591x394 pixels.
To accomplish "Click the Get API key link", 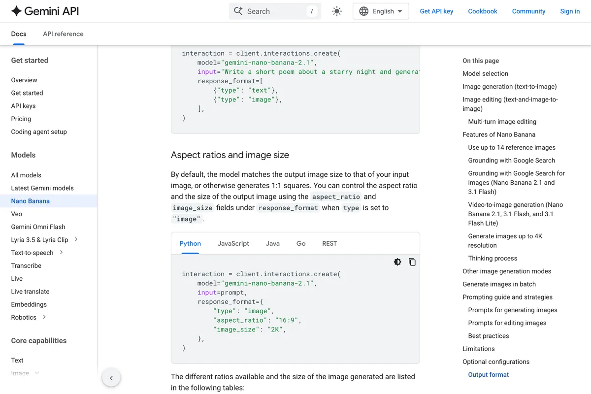I will coord(436,11).
